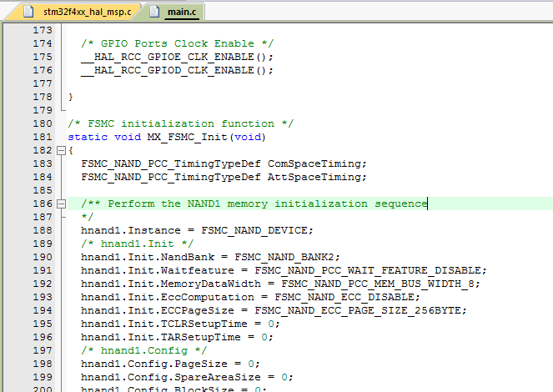This screenshot has height=392, width=553.
Task: Click the closing brace on line 178
Action: coord(71,97)
